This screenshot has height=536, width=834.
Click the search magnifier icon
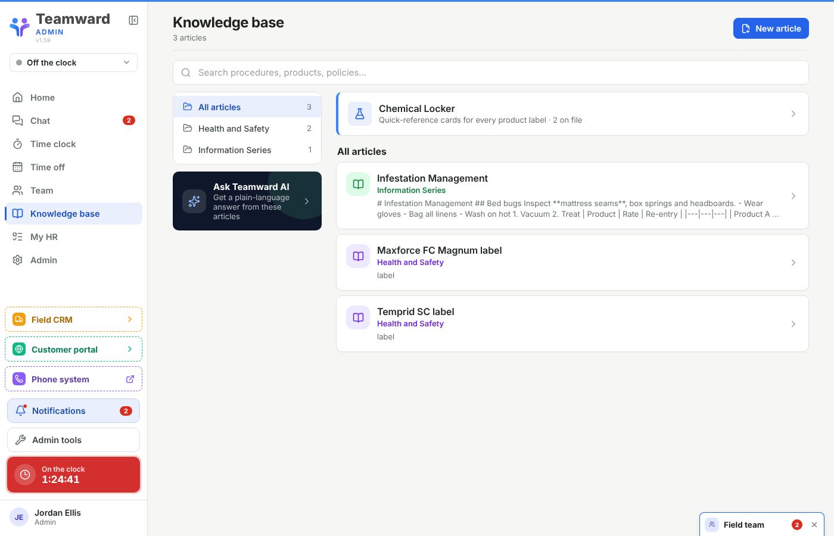(186, 72)
